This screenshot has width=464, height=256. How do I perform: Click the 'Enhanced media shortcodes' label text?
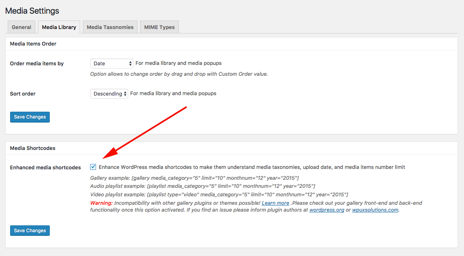tap(45, 167)
